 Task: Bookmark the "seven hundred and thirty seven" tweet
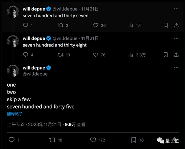(166, 25)
